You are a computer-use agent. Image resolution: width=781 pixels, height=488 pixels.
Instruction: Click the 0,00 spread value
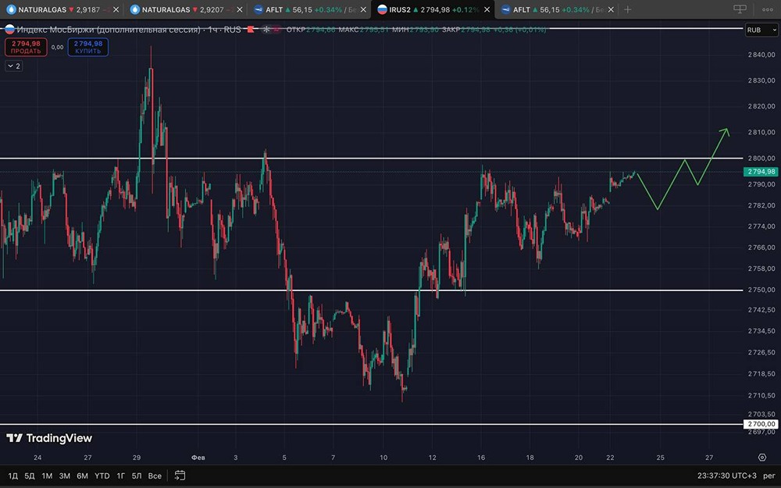pyautogui.click(x=57, y=48)
